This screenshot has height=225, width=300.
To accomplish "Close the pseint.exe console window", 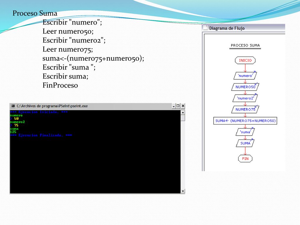I will click(183, 106).
